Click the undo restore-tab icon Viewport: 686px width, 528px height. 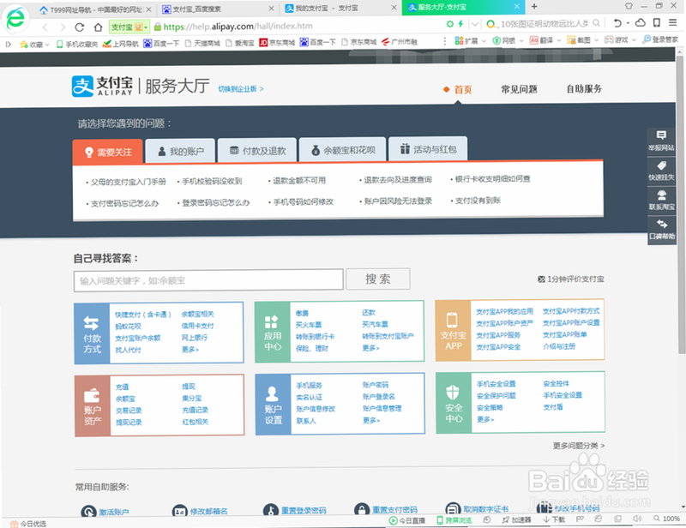click(617, 23)
